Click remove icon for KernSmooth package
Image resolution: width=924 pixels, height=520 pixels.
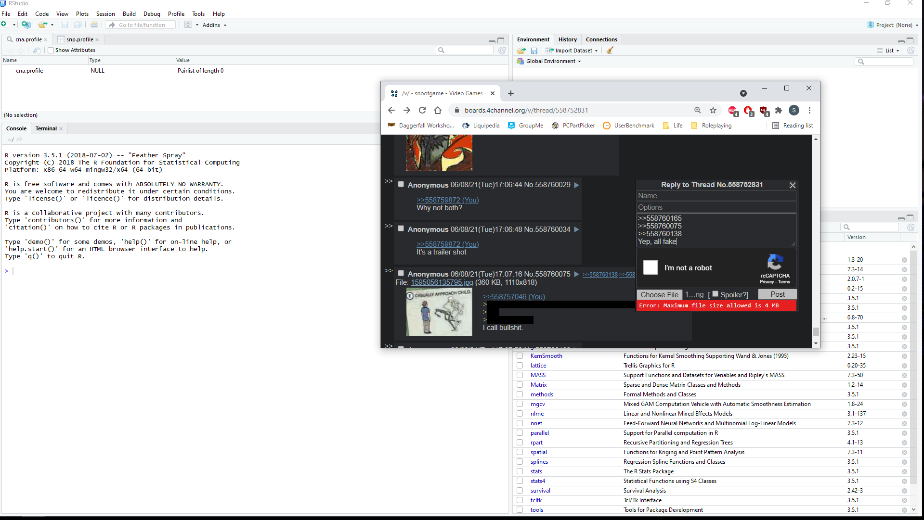click(904, 356)
